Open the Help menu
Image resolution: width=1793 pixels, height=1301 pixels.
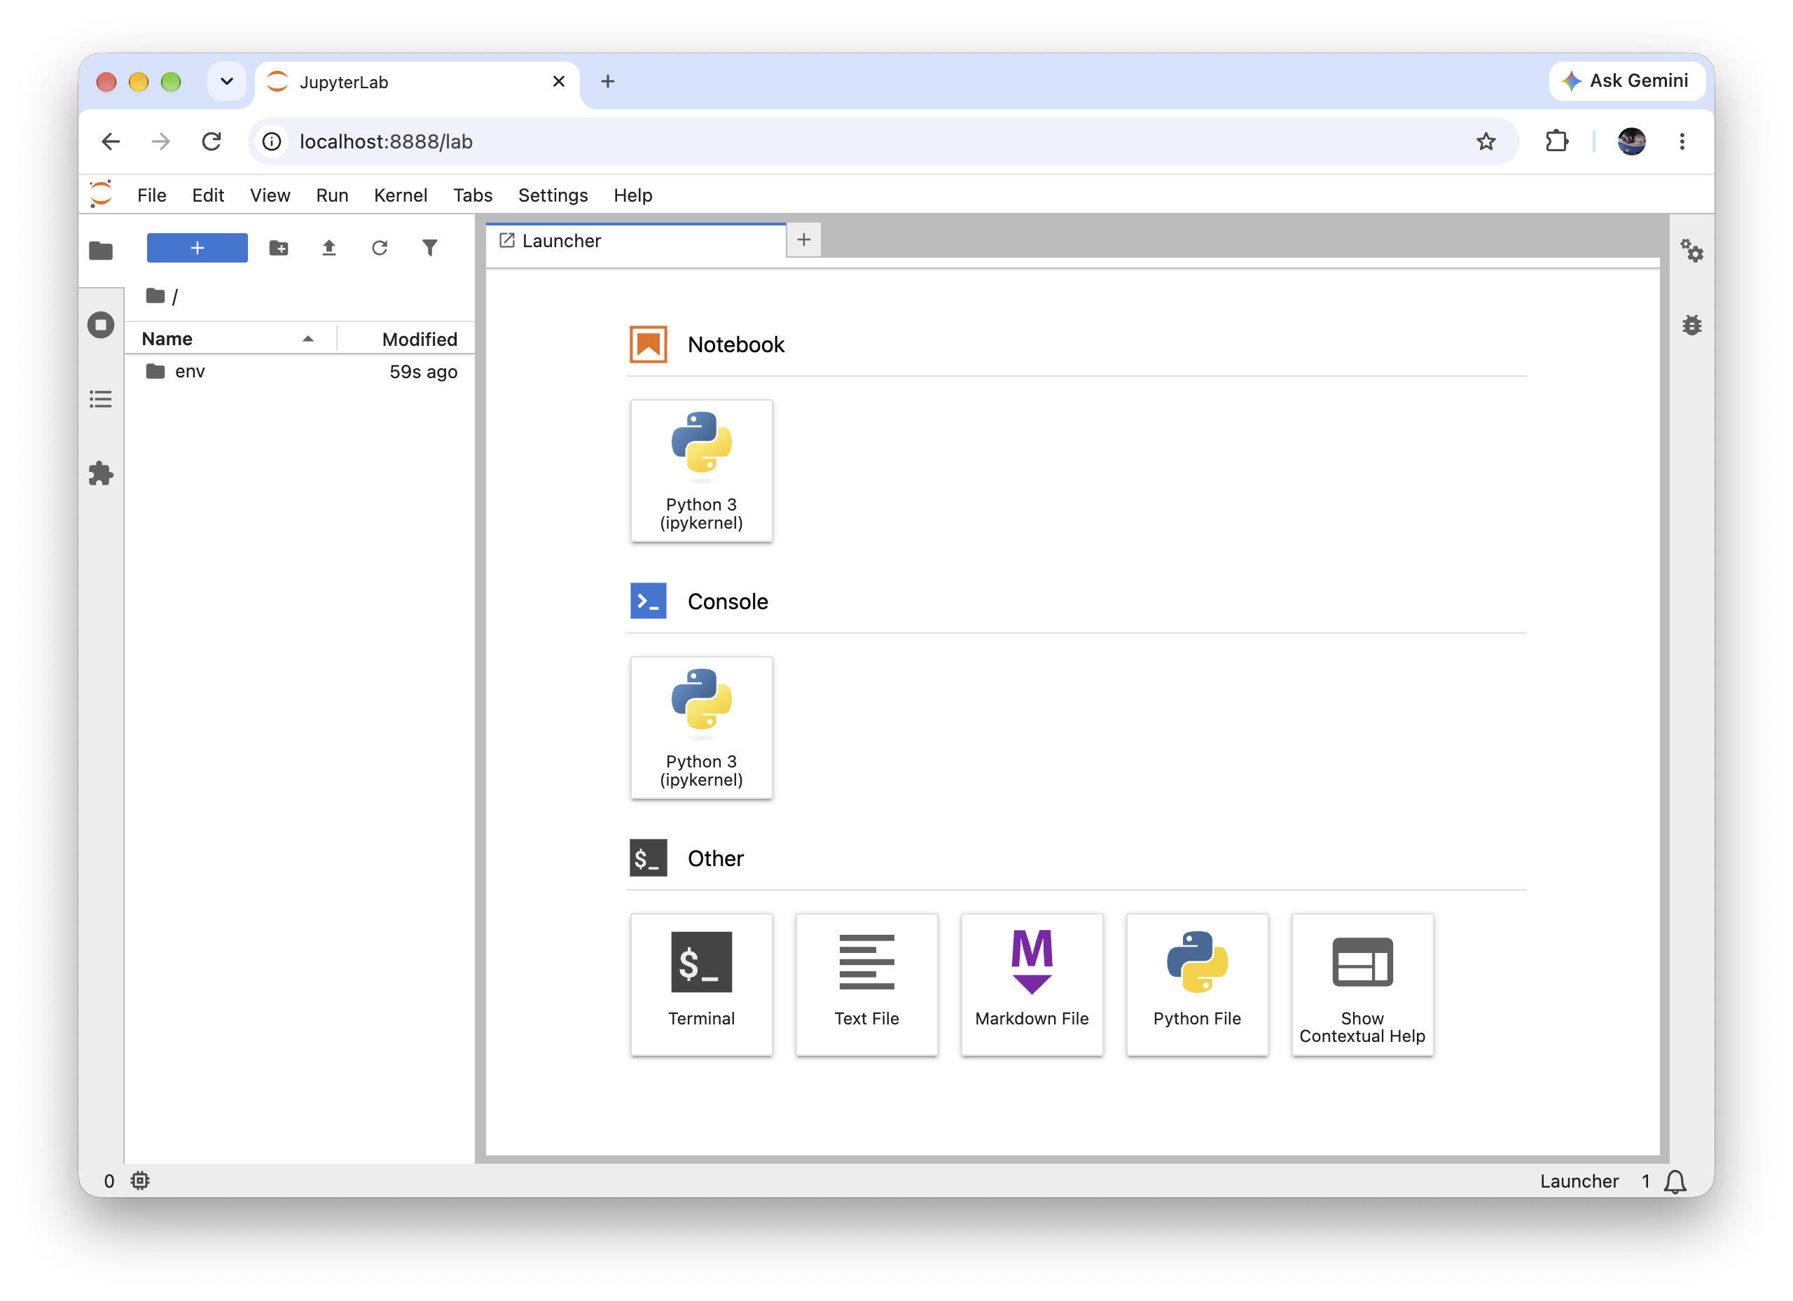632,195
